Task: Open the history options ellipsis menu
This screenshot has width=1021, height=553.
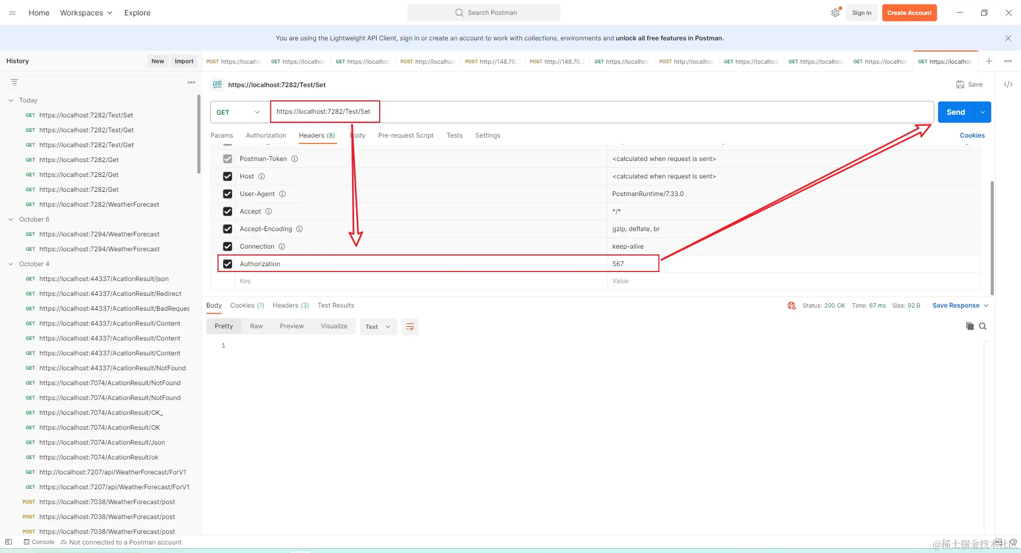Action: pos(191,82)
